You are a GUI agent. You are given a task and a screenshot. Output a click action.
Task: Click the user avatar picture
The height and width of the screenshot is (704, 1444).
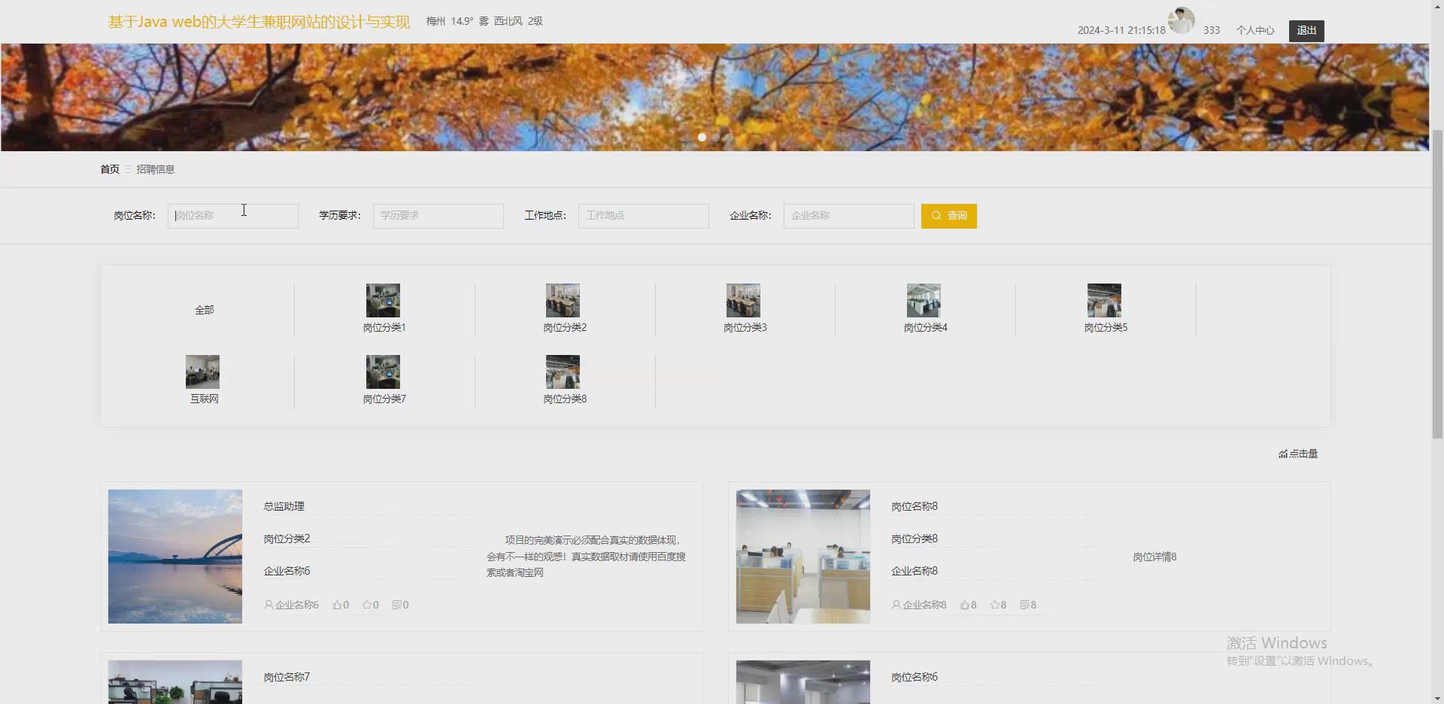click(1181, 21)
